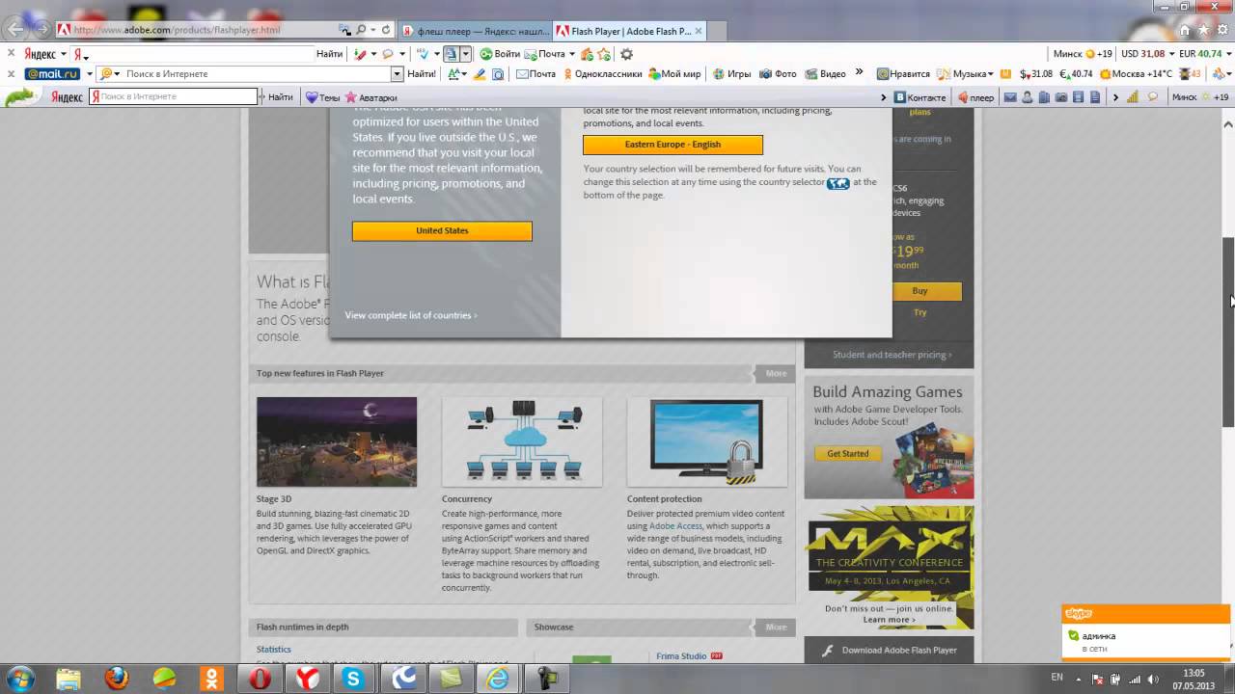The width and height of the screenshot is (1235, 694).
Task: Click the Yandex toolbar pencil highlighter icon
Action: click(x=360, y=54)
